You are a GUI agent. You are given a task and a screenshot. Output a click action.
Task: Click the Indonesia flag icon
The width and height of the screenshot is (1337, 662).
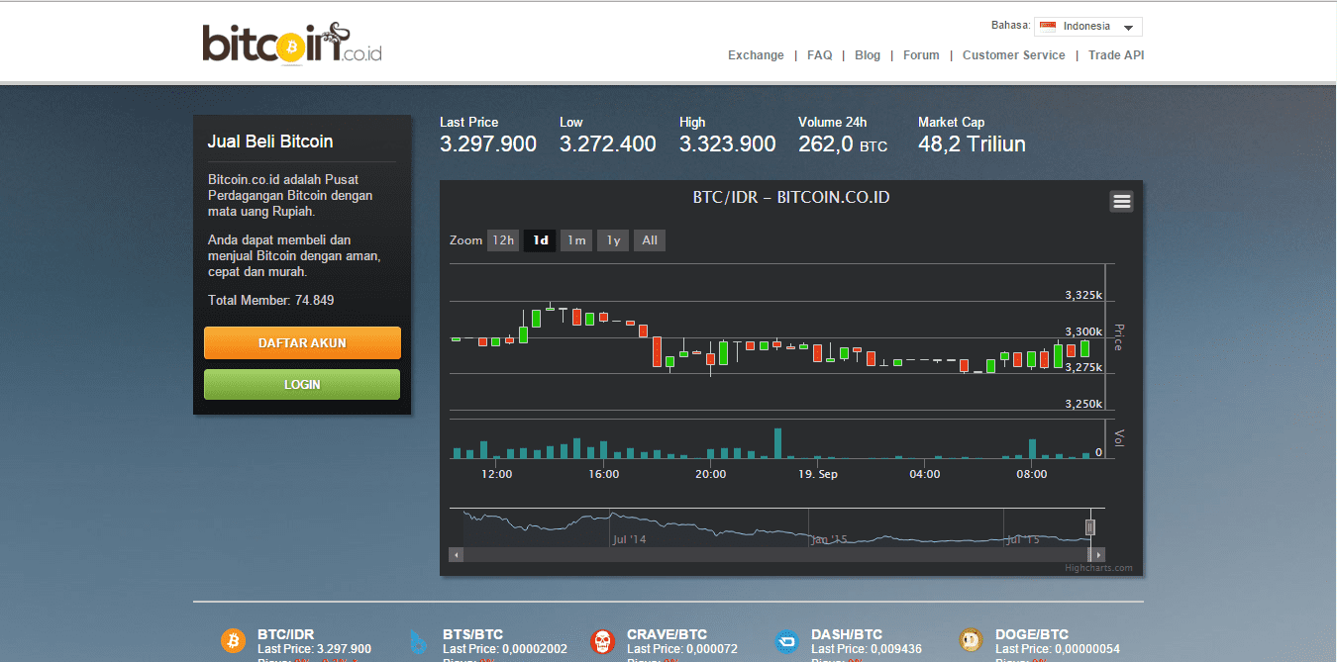pos(1047,27)
